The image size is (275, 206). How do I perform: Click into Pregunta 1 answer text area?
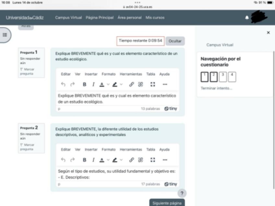[117, 98]
